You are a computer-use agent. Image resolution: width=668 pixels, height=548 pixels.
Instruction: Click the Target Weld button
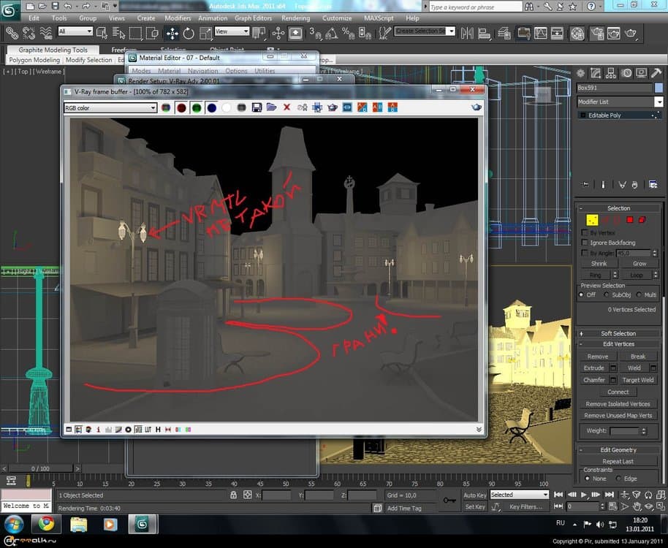pyautogui.click(x=637, y=380)
